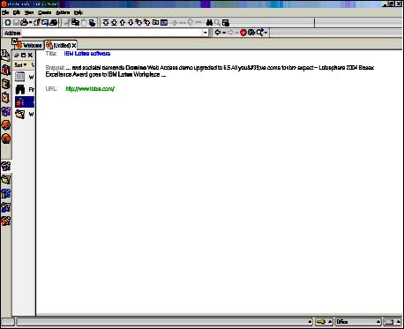Click the pin icon in side panel header

click(x=17, y=55)
